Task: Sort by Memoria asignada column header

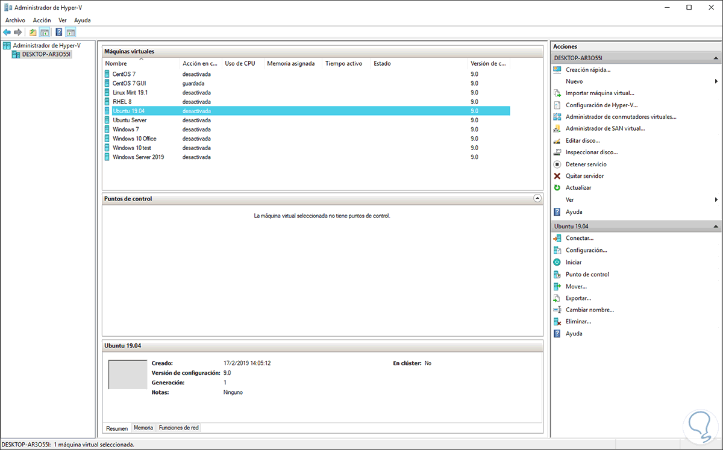Action: tap(293, 63)
